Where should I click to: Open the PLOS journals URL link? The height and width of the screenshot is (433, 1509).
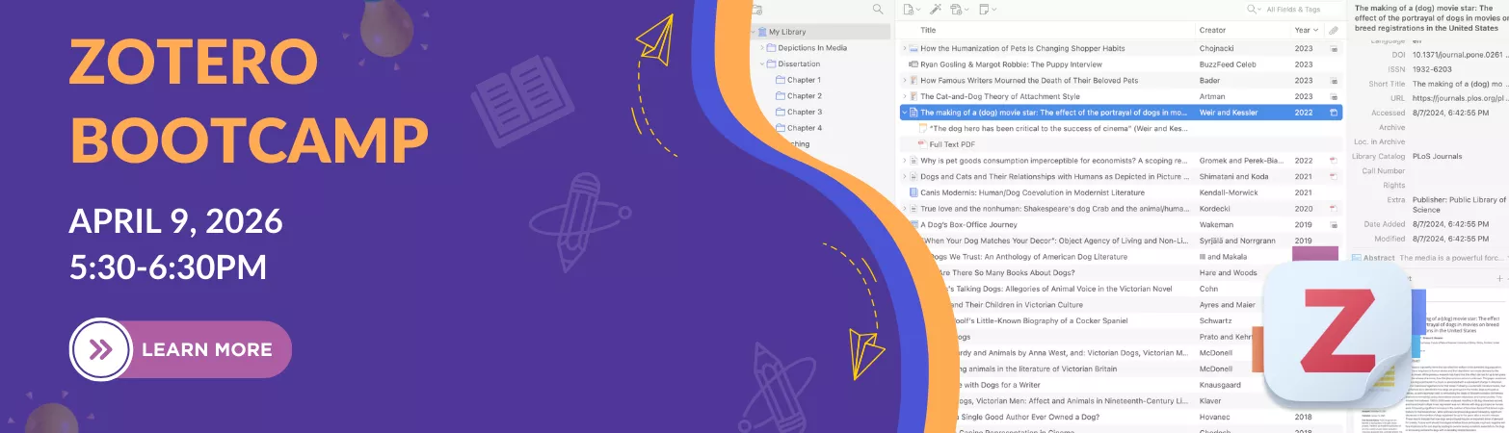click(1457, 98)
